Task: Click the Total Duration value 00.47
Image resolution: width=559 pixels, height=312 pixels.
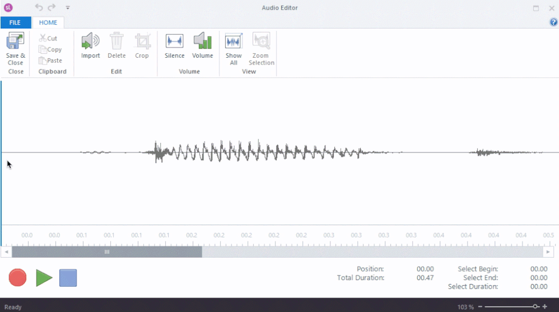Action: pyautogui.click(x=425, y=278)
